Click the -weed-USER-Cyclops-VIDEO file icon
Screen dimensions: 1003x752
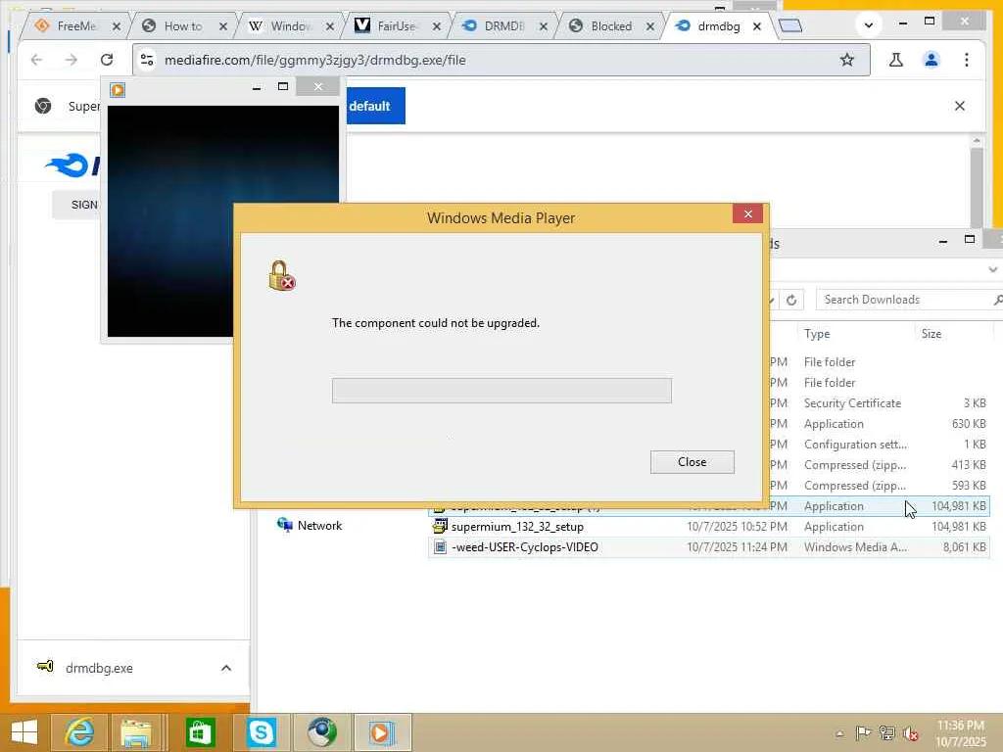(x=440, y=547)
